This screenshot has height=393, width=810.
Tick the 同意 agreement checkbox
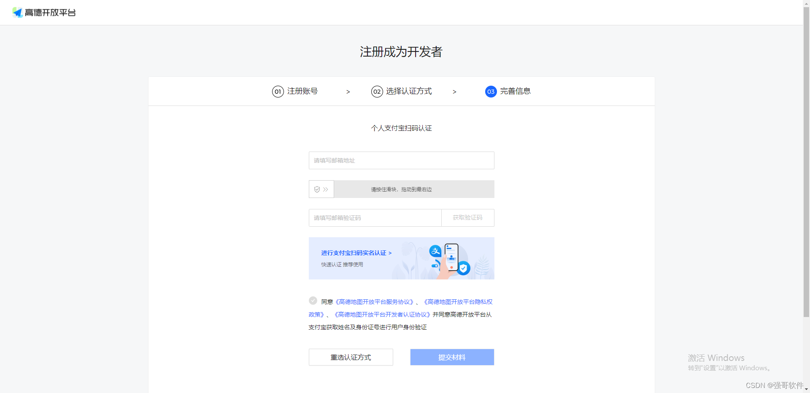click(x=313, y=301)
